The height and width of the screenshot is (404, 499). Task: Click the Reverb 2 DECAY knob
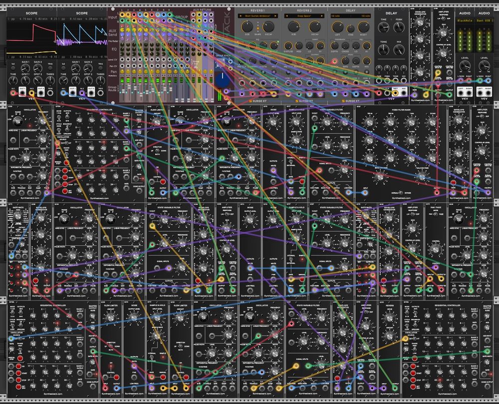315,27
